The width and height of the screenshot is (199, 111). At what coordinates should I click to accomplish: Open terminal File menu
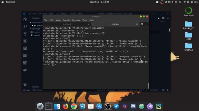tap(45, 20)
